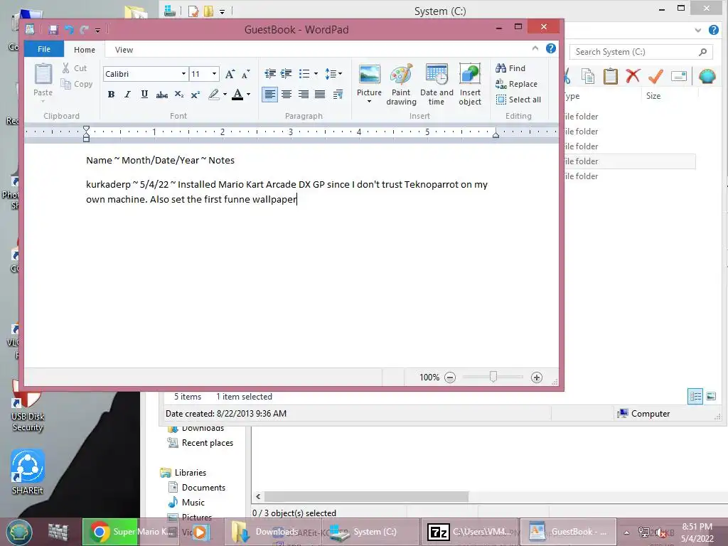The width and height of the screenshot is (728, 546).
Task: Grow the font size
Action: click(x=230, y=74)
